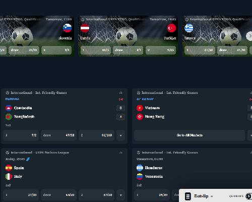Click the carousel next arrow
252x202 pixels.
tap(249, 36)
